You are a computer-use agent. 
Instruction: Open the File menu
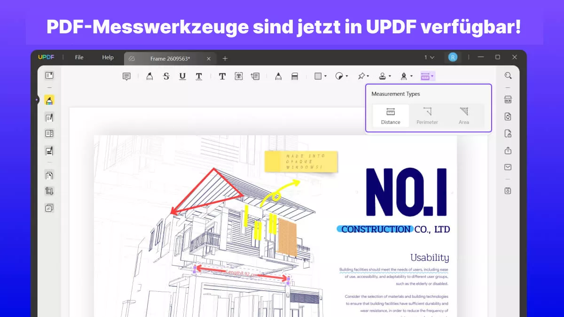tap(78, 57)
